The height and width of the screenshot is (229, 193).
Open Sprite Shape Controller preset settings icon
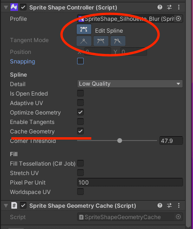(x=169, y=7)
